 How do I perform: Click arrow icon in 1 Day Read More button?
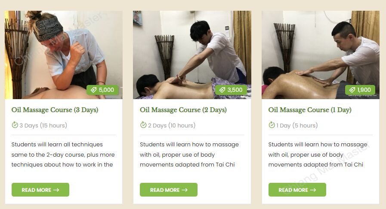(x=313, y=190)
